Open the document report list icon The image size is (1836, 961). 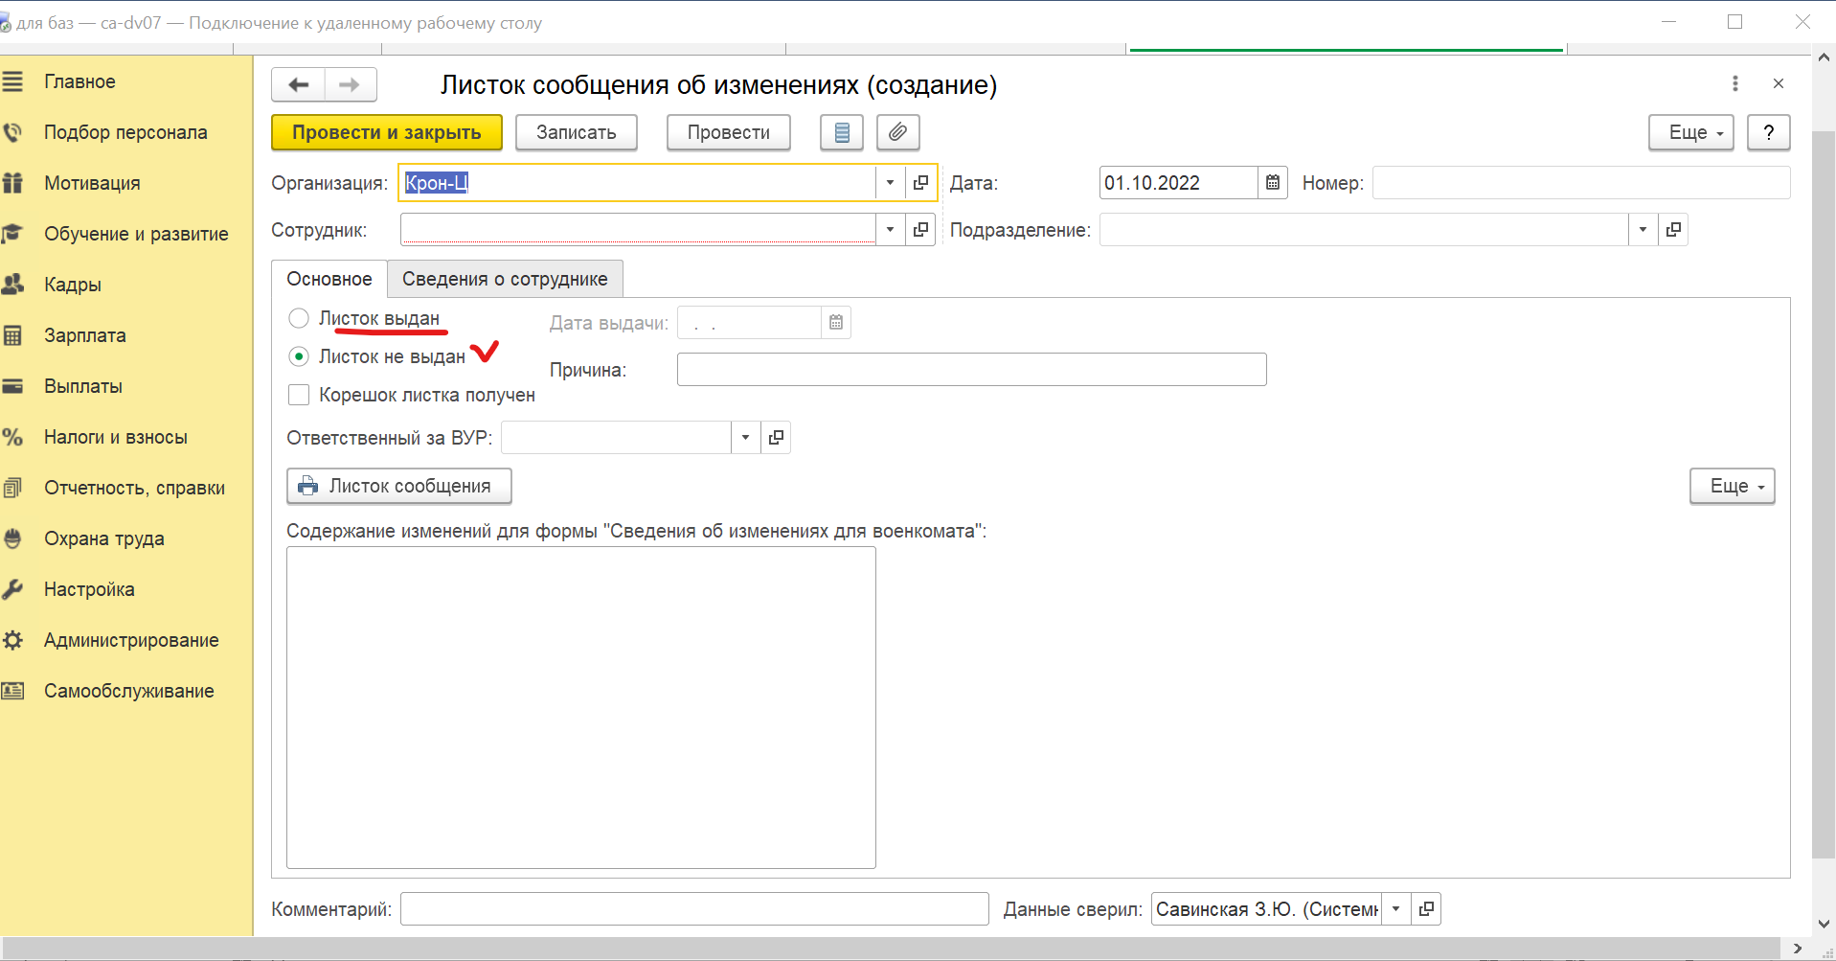tap(842, 132)
